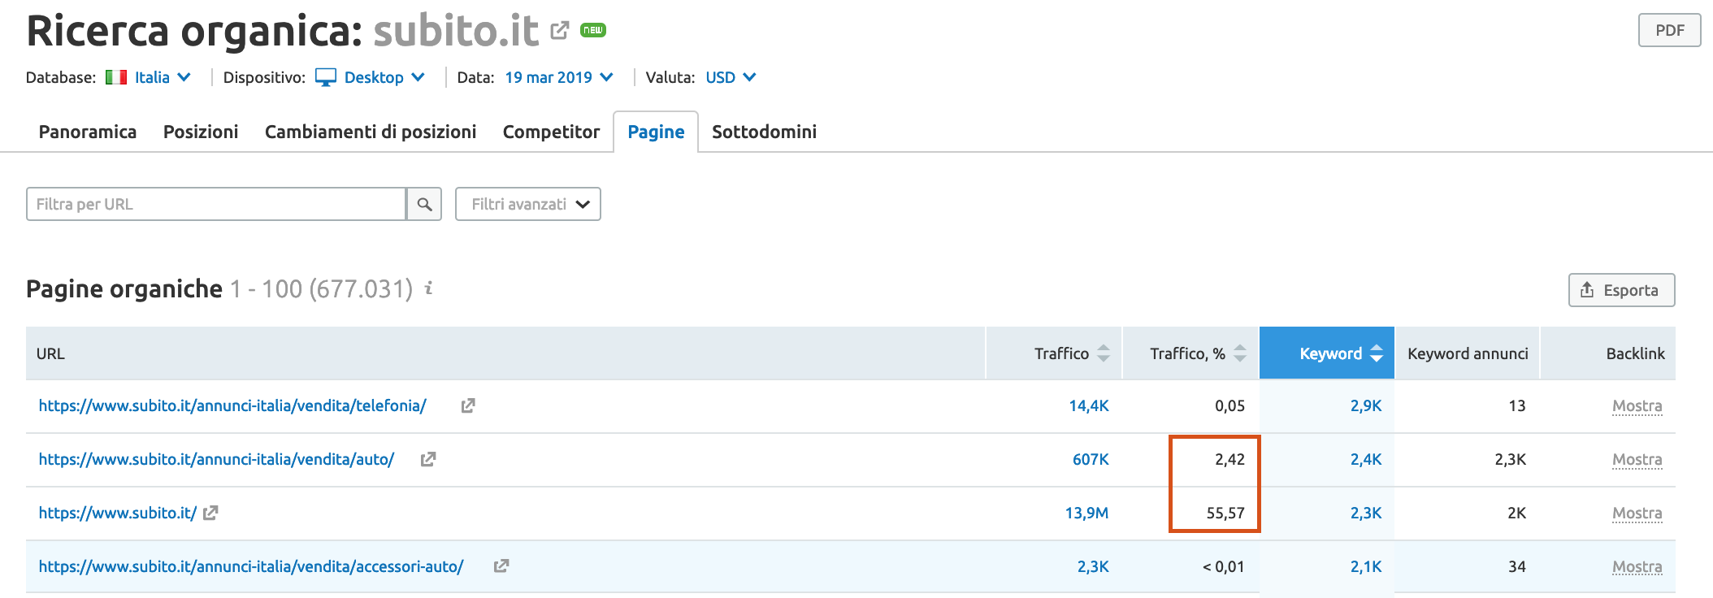This screenshot has width=1713, height=598.
Task: Click keyword count 2,1K
Action: tap(1366, 566)
